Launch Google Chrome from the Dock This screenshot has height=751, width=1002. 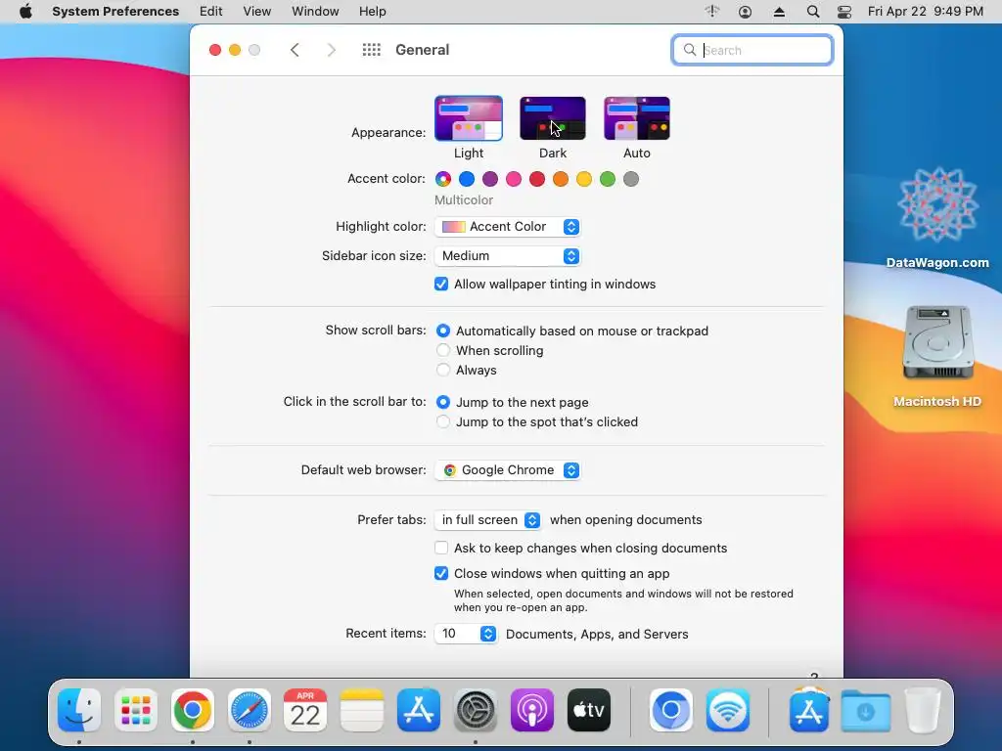tap(193, 710)
